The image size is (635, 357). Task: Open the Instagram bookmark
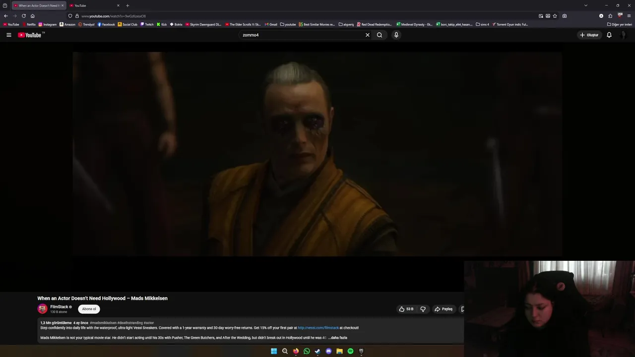[48, 24]
